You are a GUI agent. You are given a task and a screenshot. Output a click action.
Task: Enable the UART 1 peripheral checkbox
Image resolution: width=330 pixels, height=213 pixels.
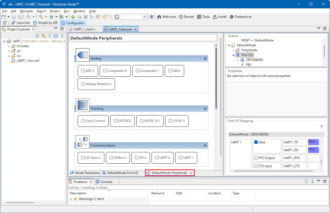tap(181, 158)
